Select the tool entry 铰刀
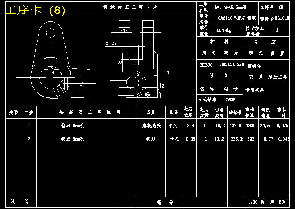295x209 pixels. pyautogui.click(x=150, y=139)
